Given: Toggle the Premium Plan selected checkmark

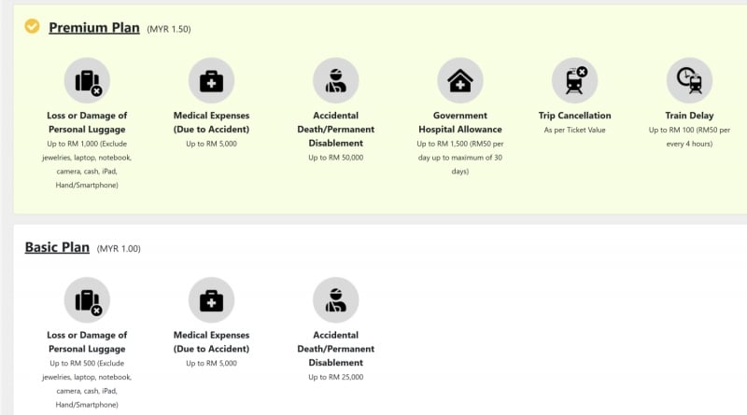Looking at the screenshot, I should pos(32,26).
